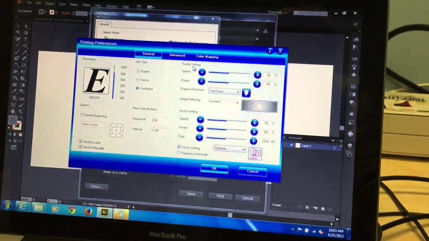Decrease vector speed with minus button
The width and height of the screenshot is (429, 241).
coord(200,119)
